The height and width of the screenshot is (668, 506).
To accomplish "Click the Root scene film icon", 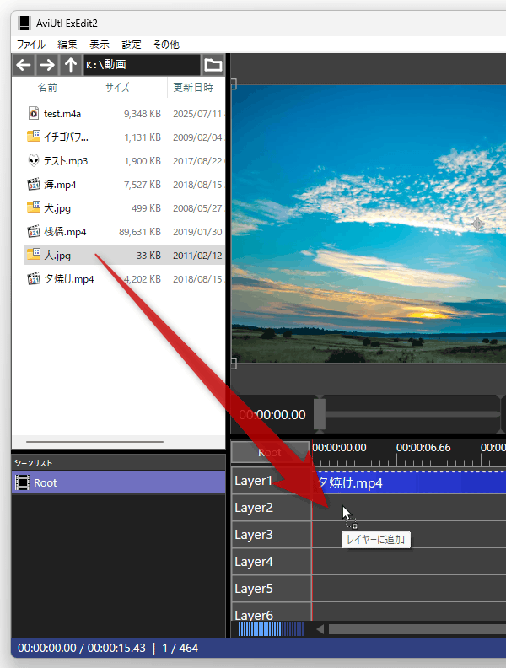I will pos(23,482).
